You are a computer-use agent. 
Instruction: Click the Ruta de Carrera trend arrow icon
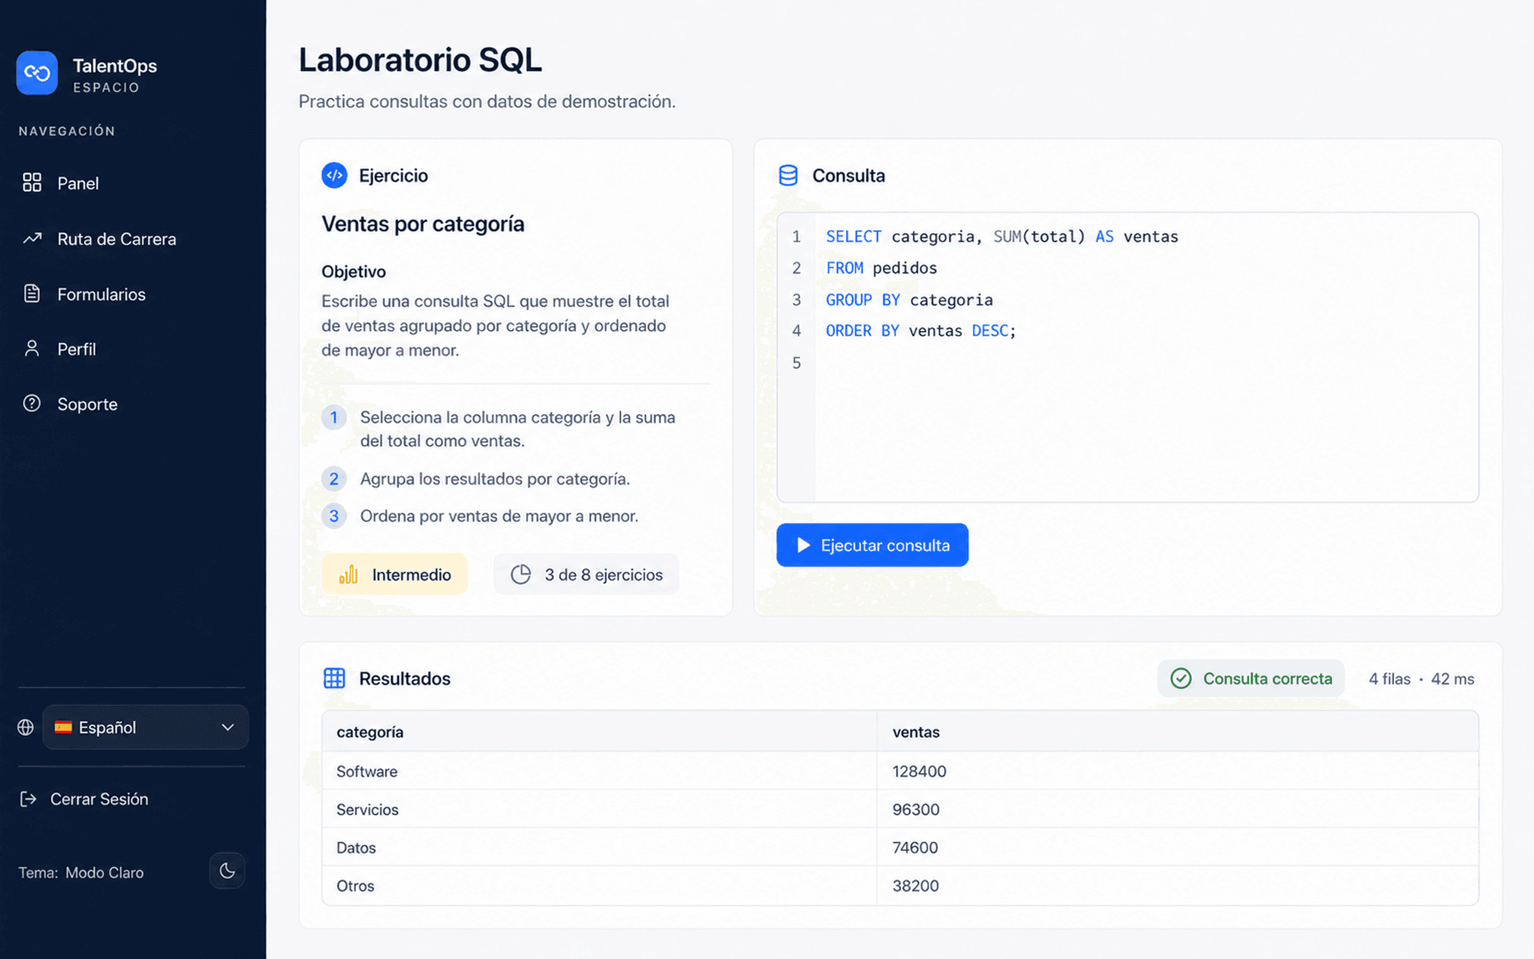tap(32, 238)
